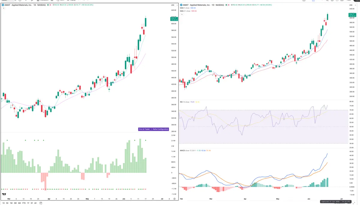Open the USD currency dropdown on the right chart
The width and height of the screenshot is (360, 205).
pos(352,5)
